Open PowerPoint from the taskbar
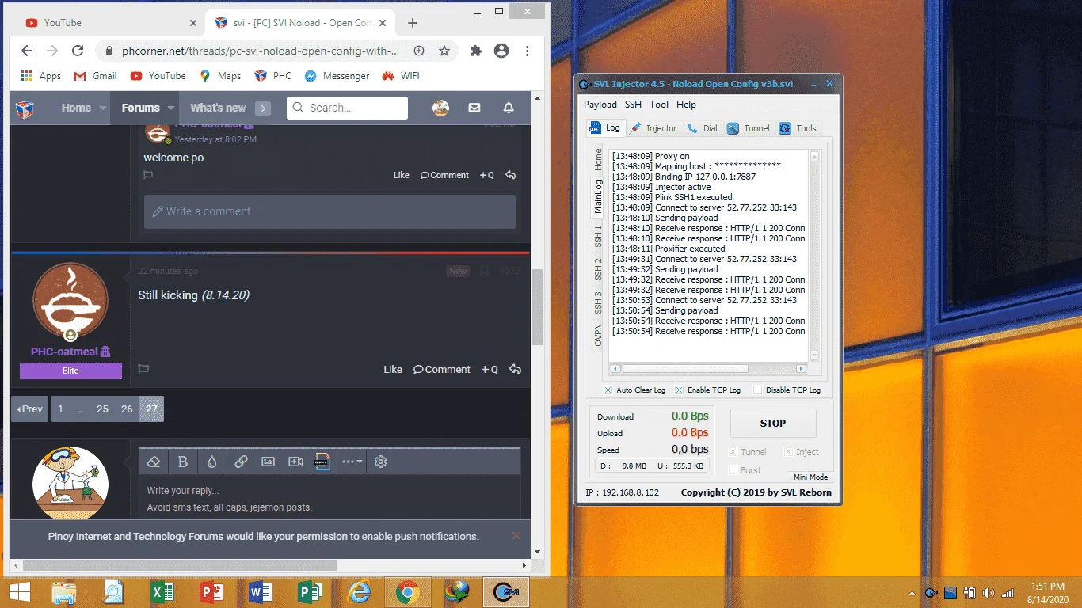Image resolution: width=1082 pixels, height=608 pixels. point(211,592)
